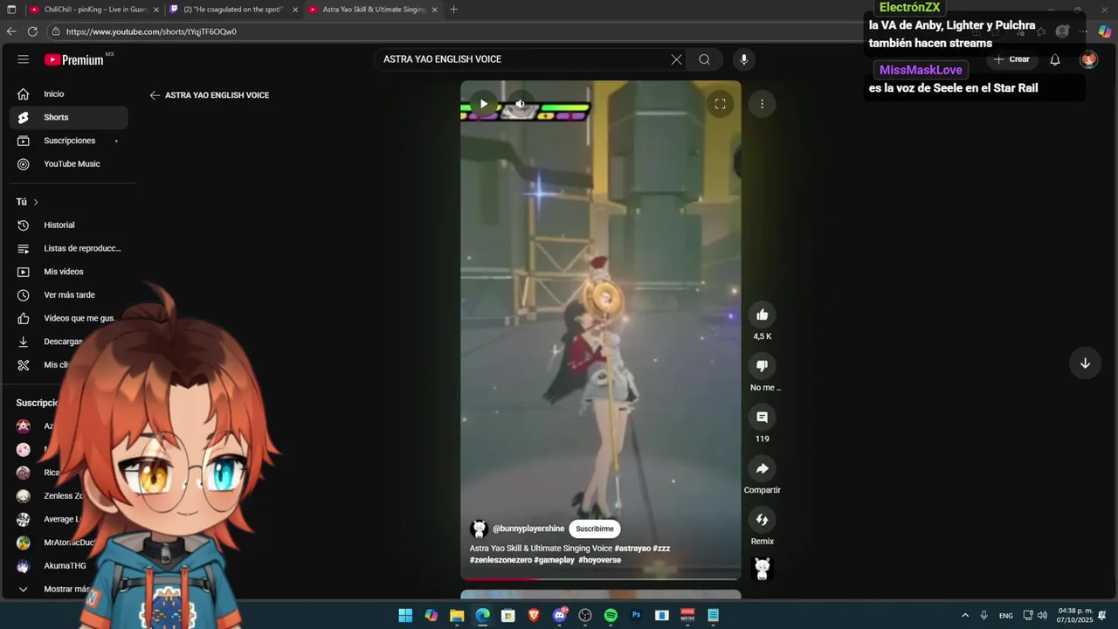Image resolution: width=1118 pixels, height=629 pixels.
Task: Open Mis videos in the sidebar
Action: click(68, 272)
